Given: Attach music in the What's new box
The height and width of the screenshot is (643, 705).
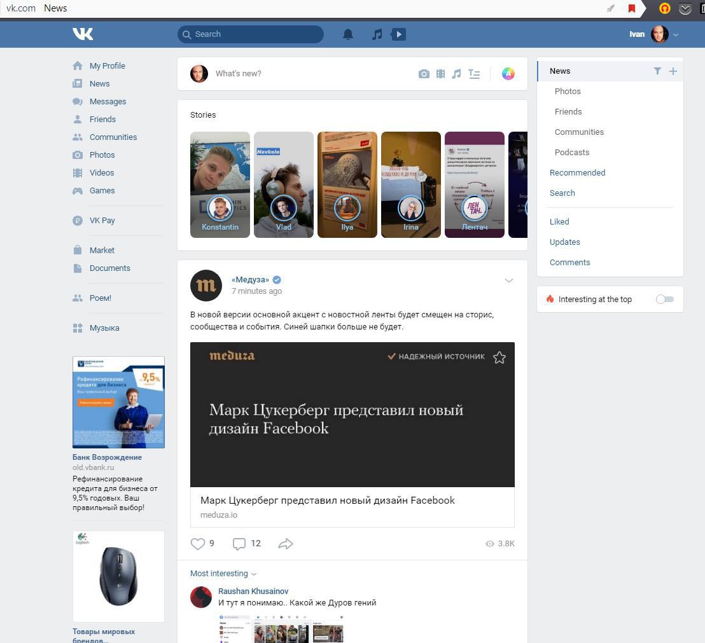Looking at the screenshot, I should coord(456,74).
